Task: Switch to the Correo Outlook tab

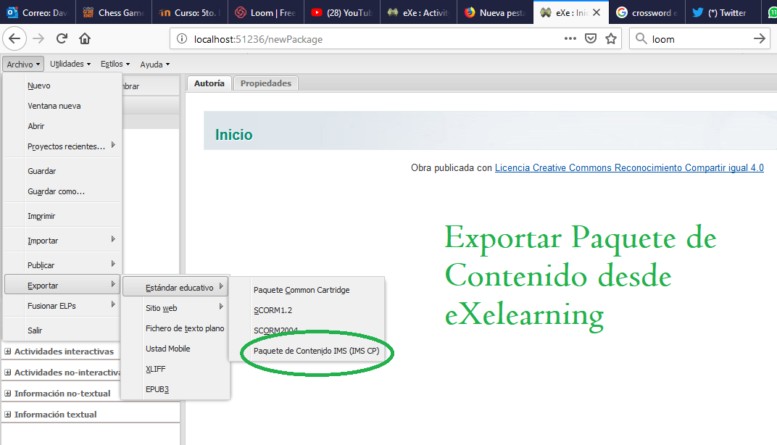Action: pos(38,12)
